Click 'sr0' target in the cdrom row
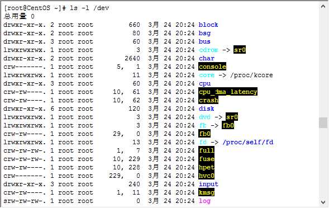This screenshot has height=208, width=329. 240,50
